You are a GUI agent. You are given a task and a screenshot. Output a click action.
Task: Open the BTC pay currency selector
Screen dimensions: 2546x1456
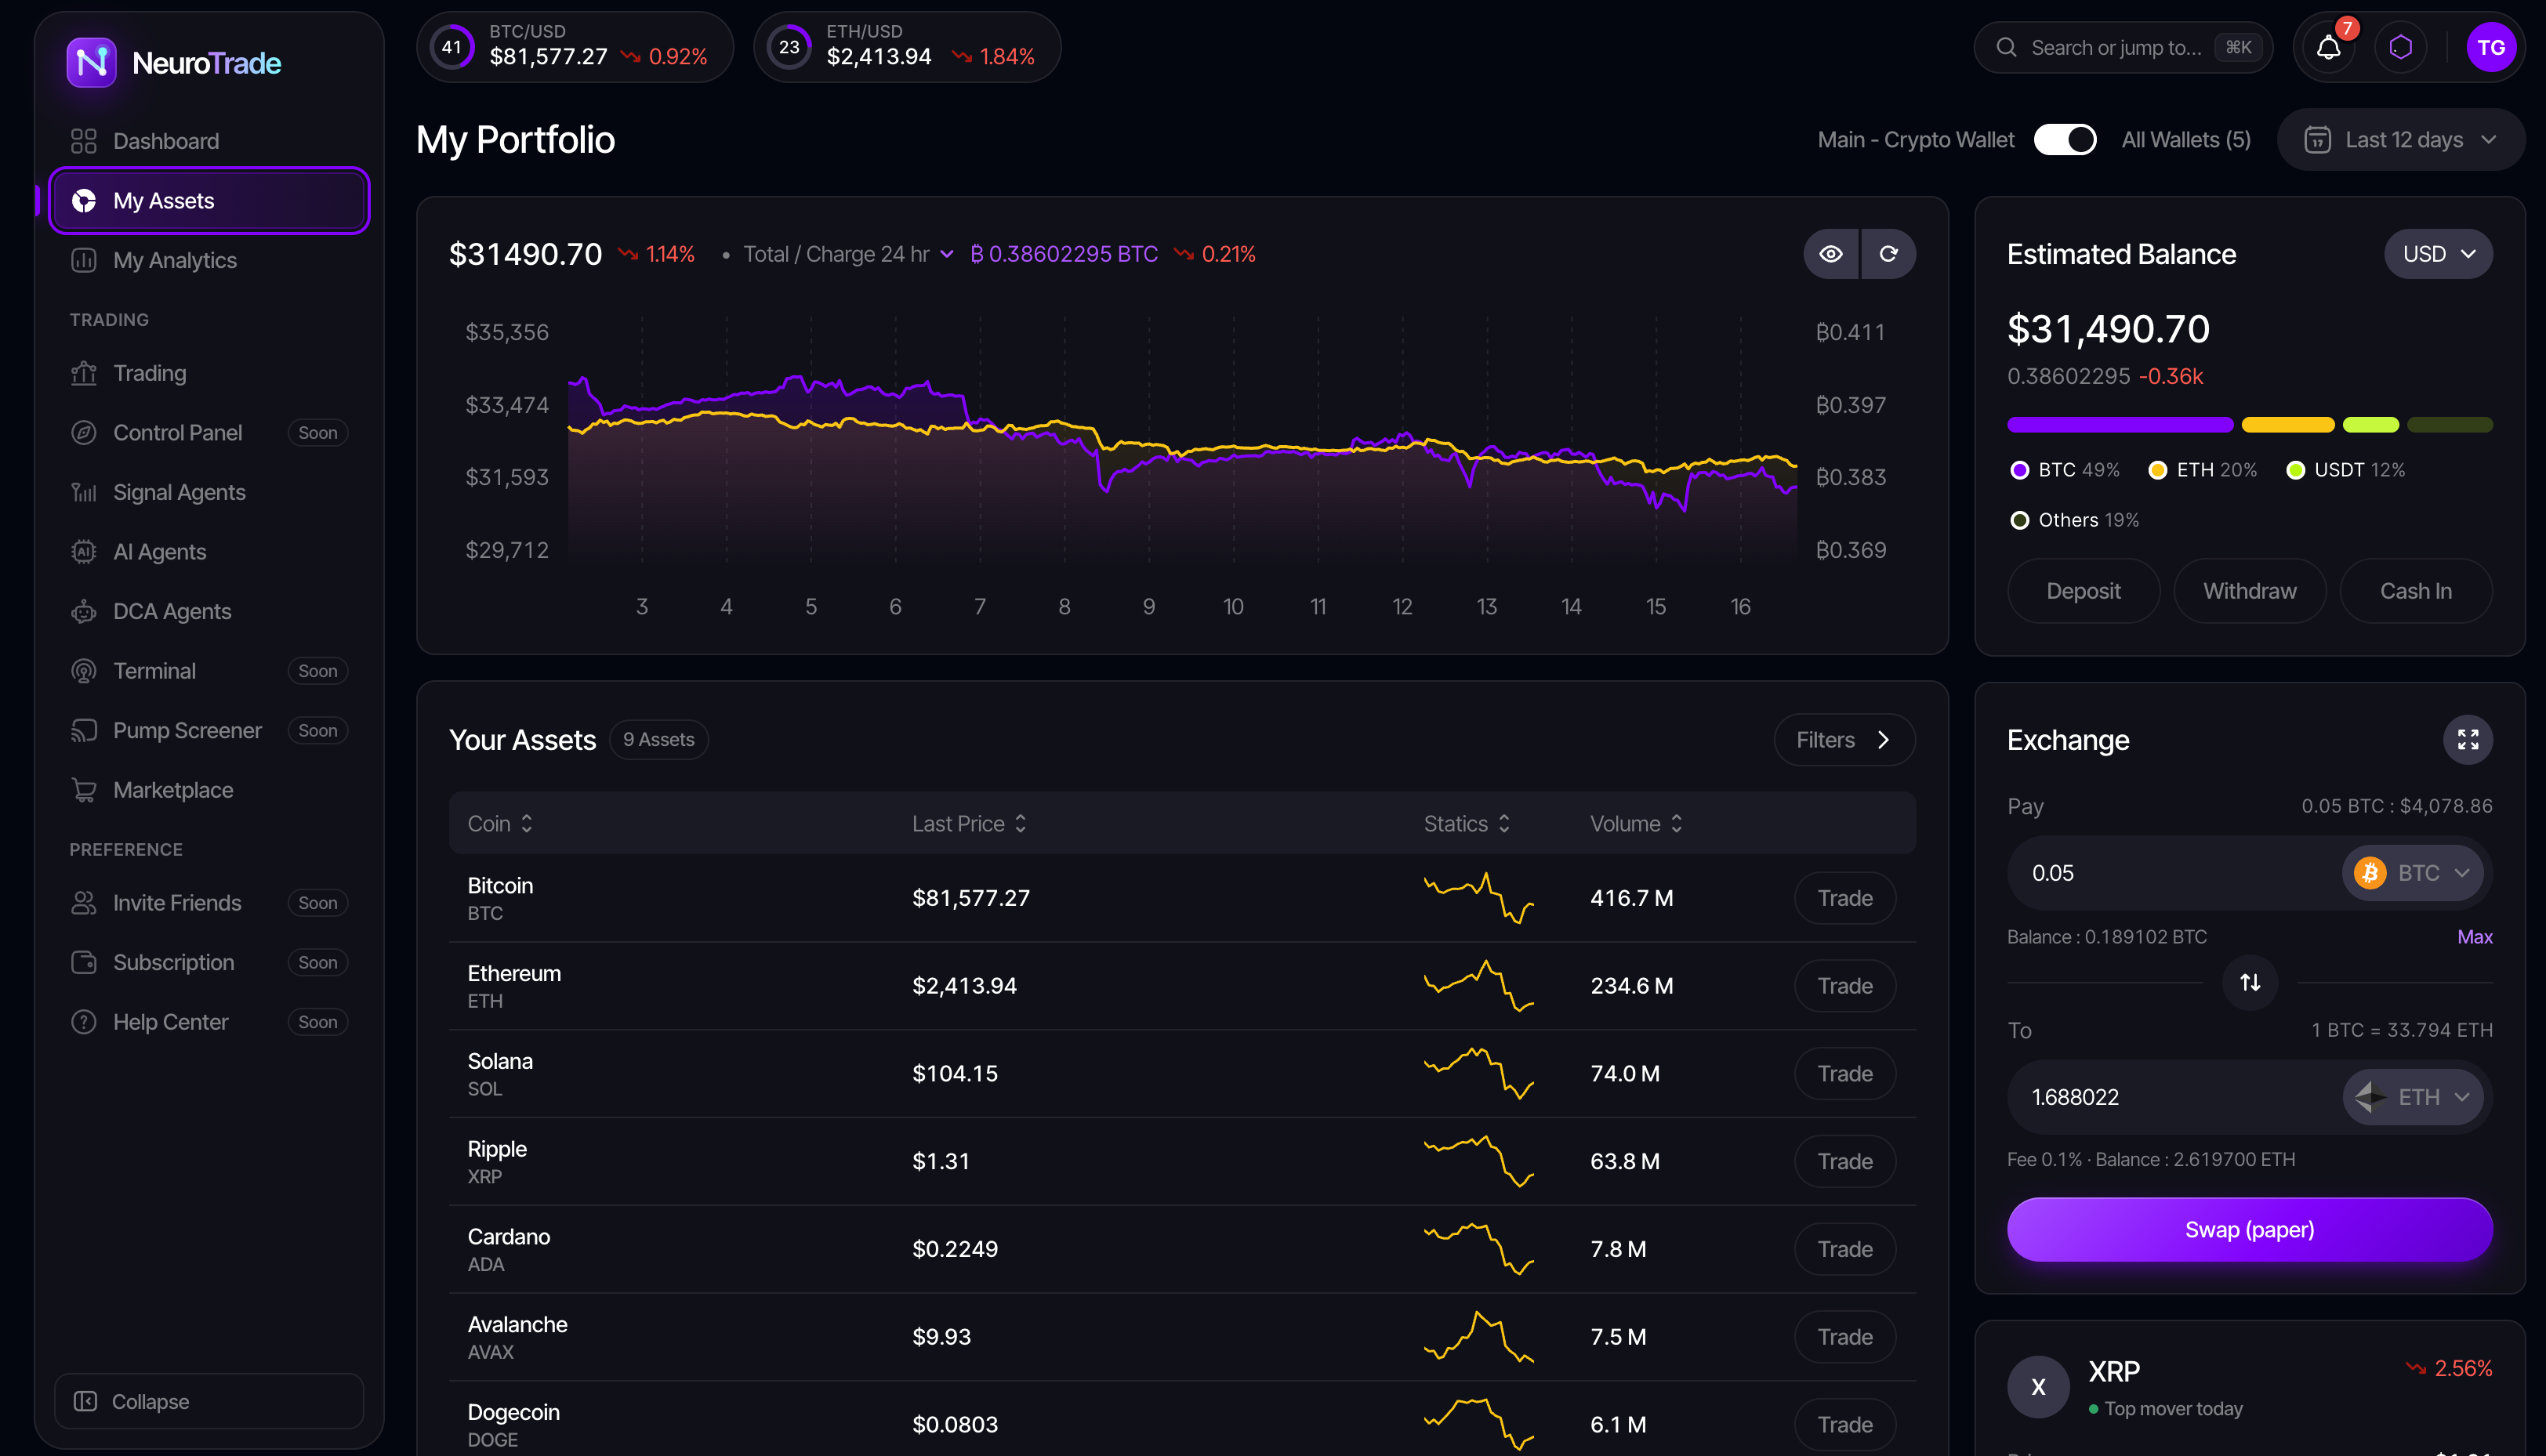[2412, 873]
